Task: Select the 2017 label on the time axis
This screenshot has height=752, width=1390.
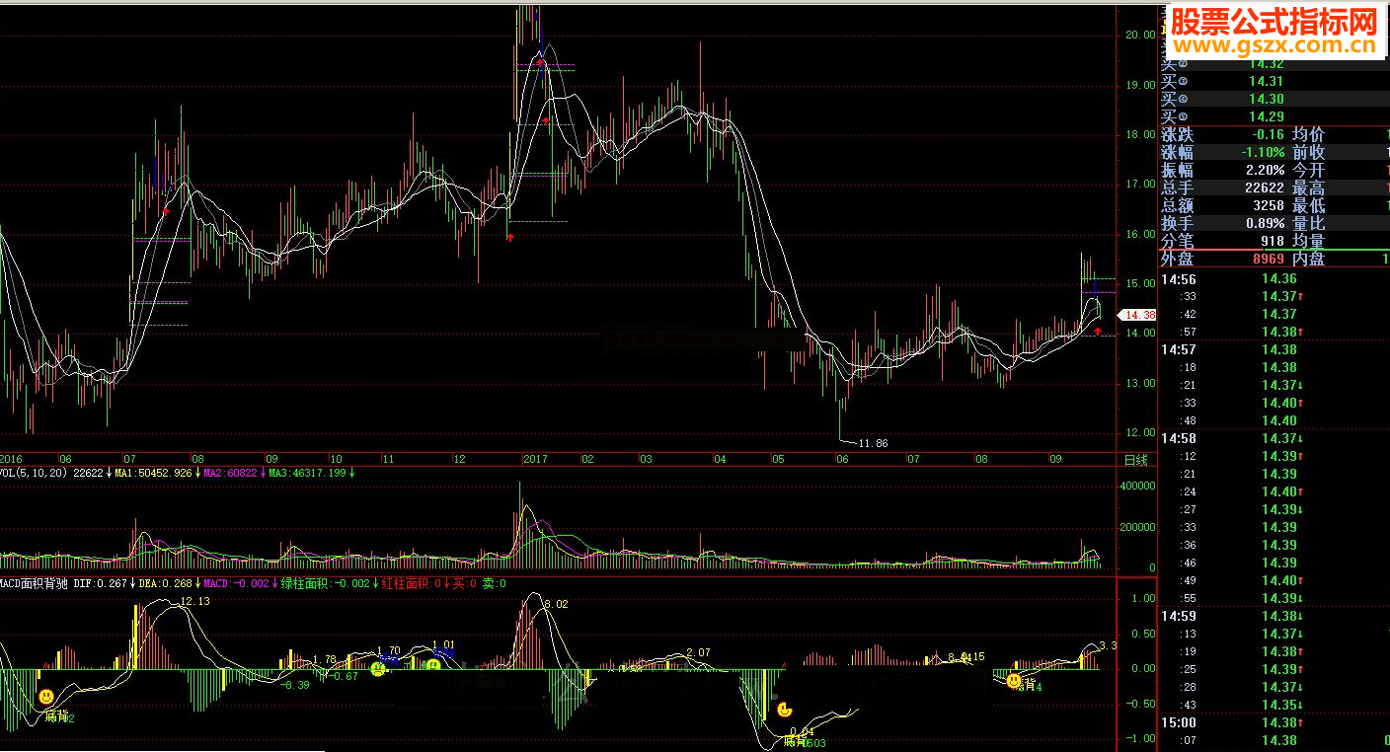Action: pos(535,459)
